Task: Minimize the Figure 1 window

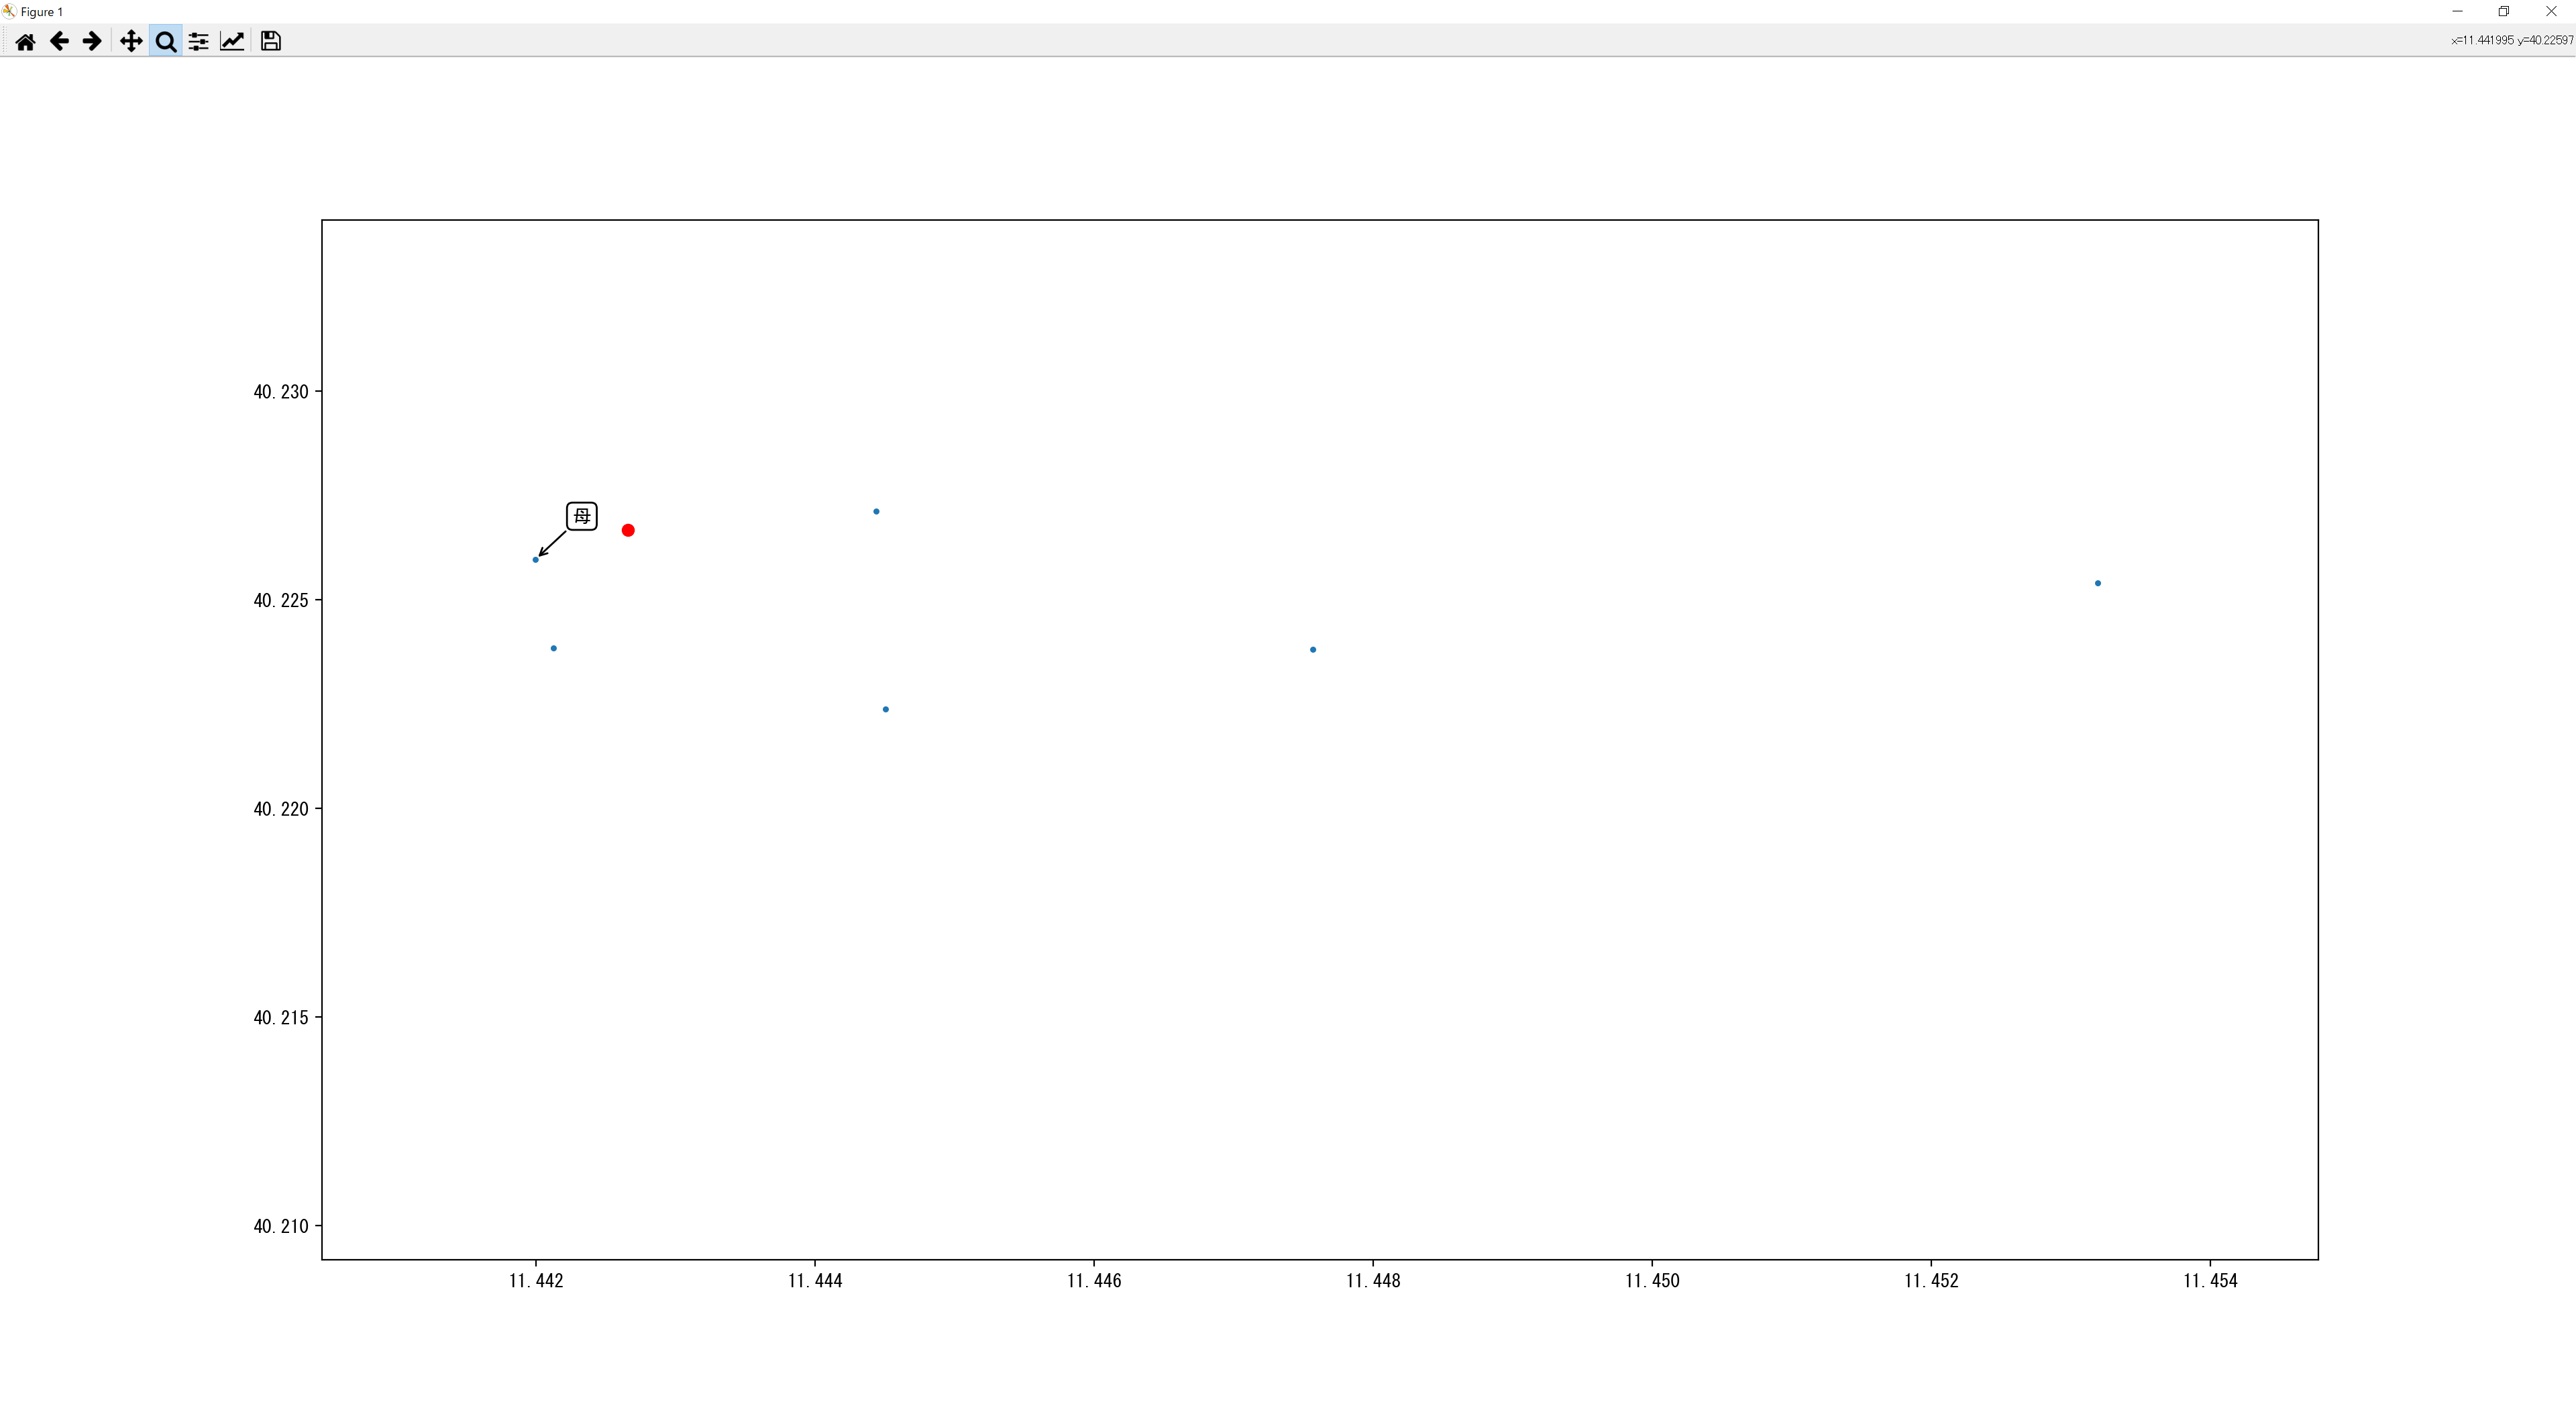Action: pyautogui.click(x=2457, y=12)
